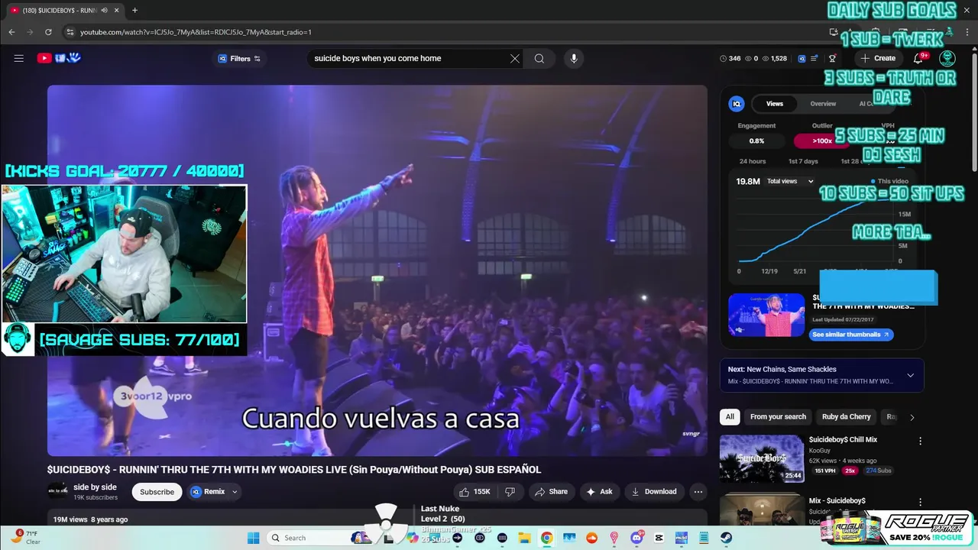This screenshot has height=550, width=978.
Task: Select the All filter chip
Action: point(730,417)
